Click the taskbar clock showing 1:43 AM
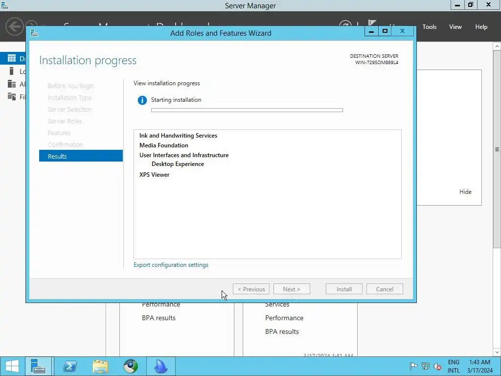Image resolution: width=501 pixels, height=376 pixels. click(479, 366)
